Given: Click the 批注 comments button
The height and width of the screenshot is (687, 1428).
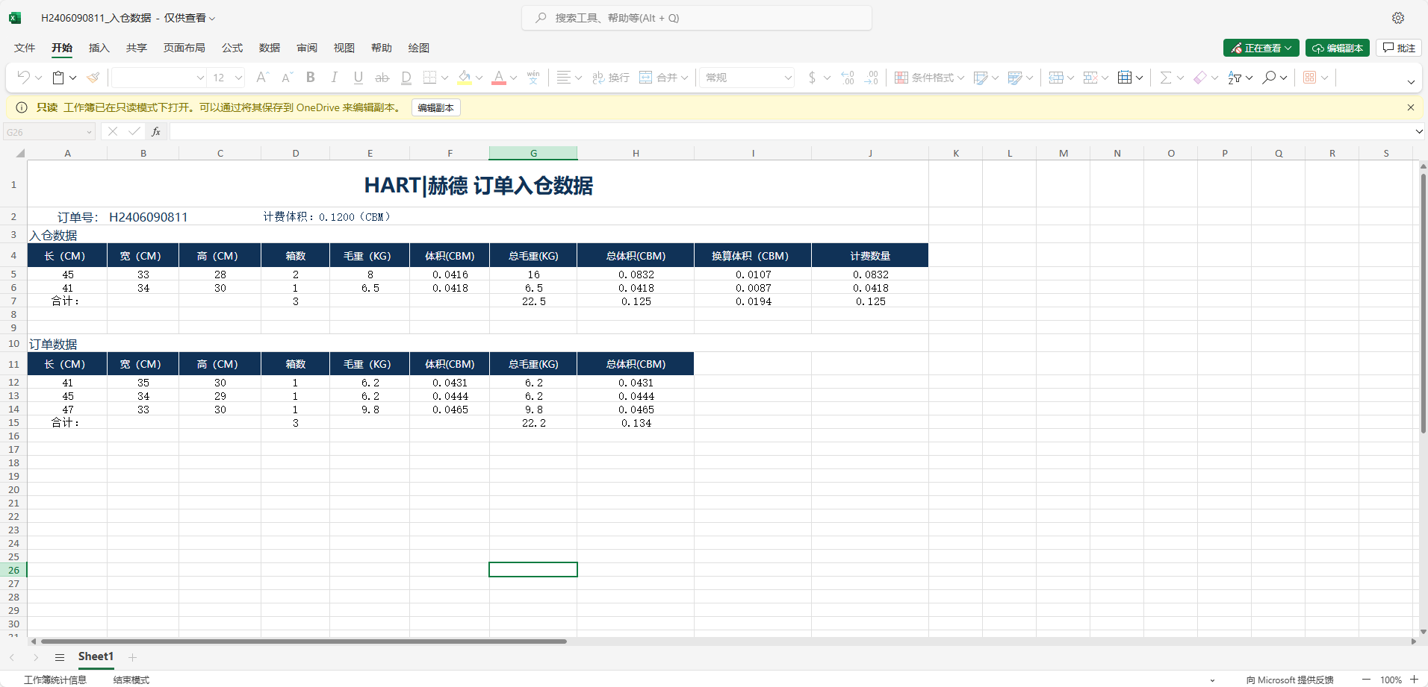Looking at the screenshot, I should point(1399,48).
